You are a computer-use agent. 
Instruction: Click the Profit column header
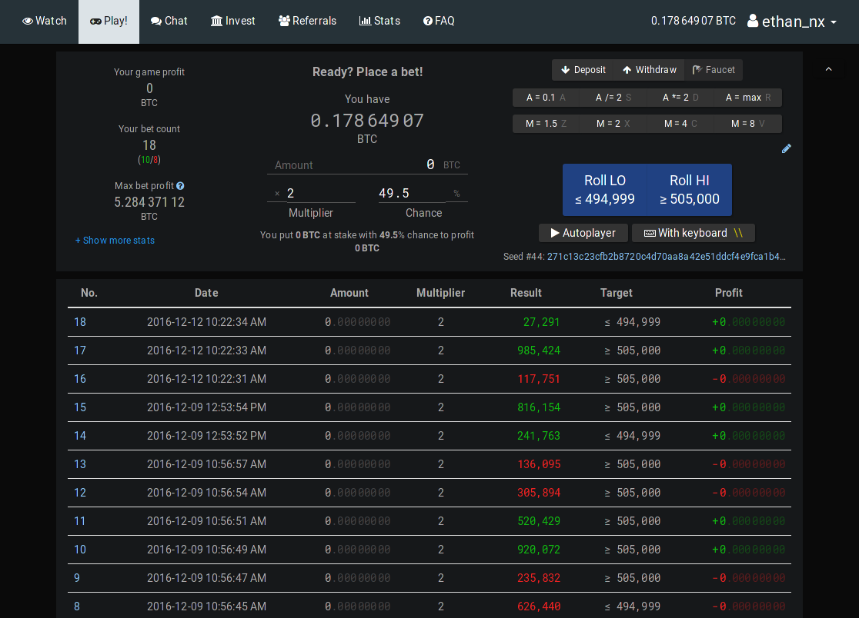click(728, 293)
